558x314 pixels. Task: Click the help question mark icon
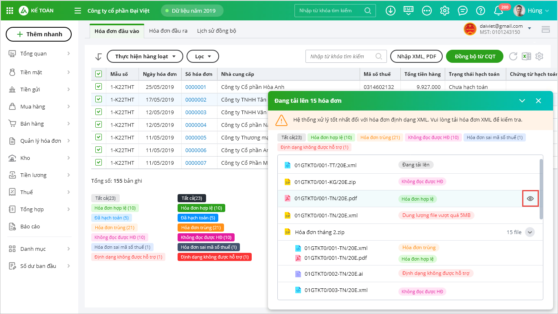(481, 11)
